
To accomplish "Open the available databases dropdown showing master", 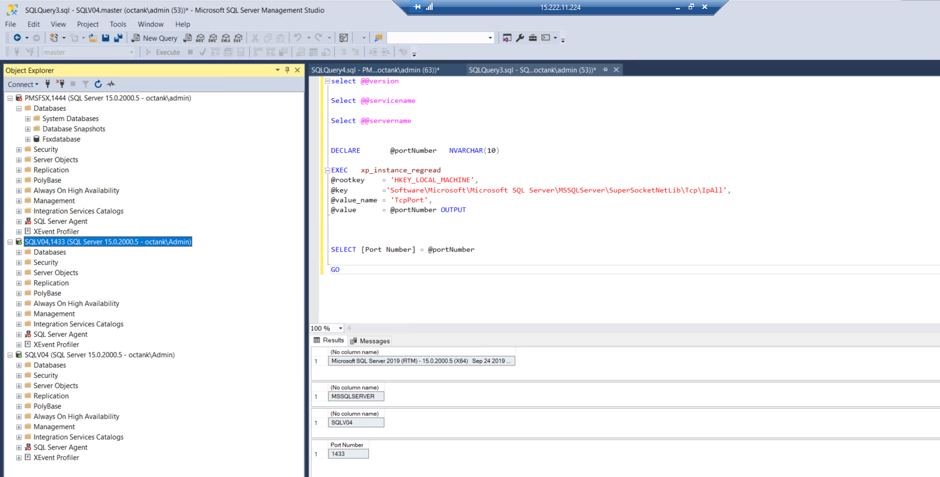I will [x=89, y=52].
